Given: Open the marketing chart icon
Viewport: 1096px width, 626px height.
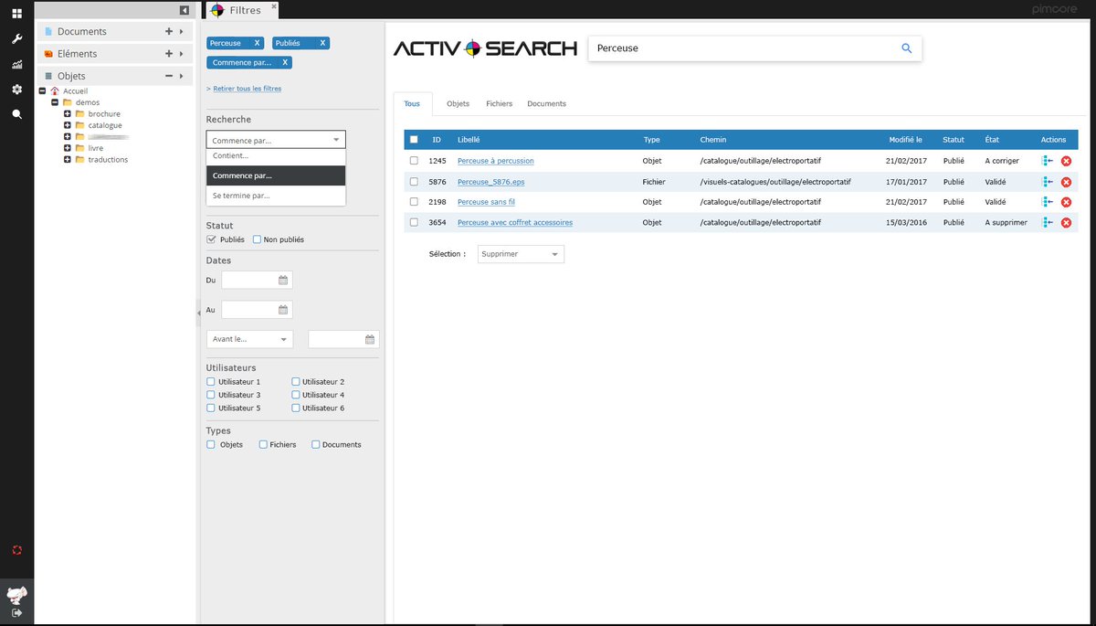Looking at the screenshot, I should click(16, 65).
